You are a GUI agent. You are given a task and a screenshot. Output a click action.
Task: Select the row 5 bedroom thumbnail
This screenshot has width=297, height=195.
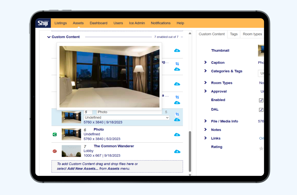(x=71, y=117)
